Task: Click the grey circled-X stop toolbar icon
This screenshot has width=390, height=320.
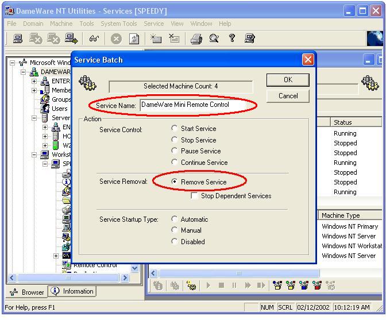Action: point(116,39)
